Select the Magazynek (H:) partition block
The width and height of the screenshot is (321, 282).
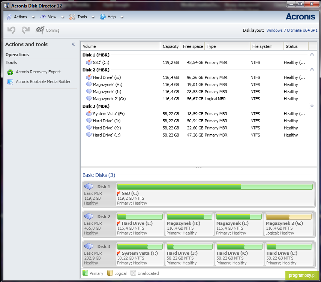tap(190, 224)
